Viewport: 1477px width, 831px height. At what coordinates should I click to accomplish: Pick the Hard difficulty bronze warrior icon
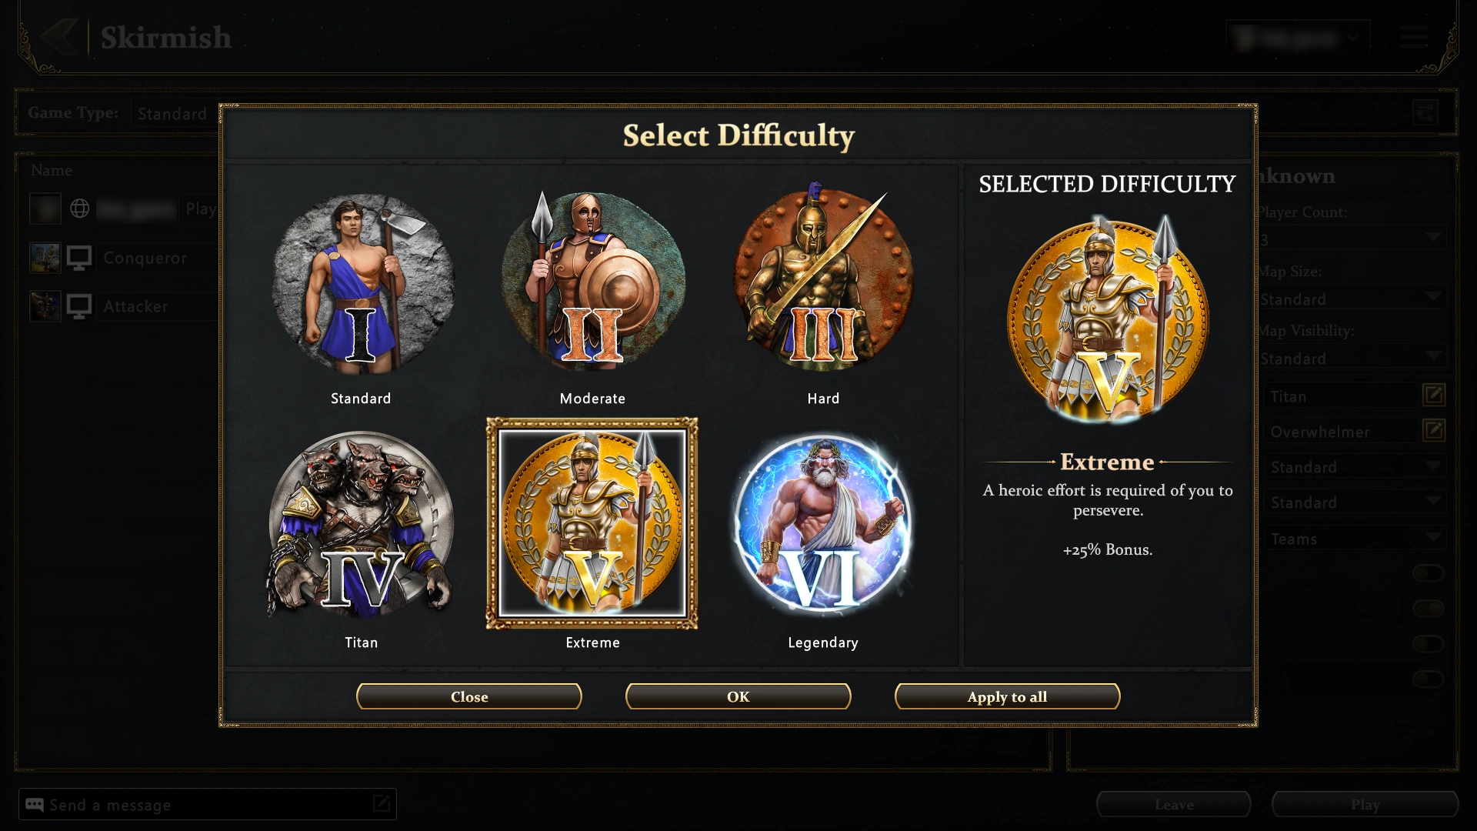coord(823,277)
